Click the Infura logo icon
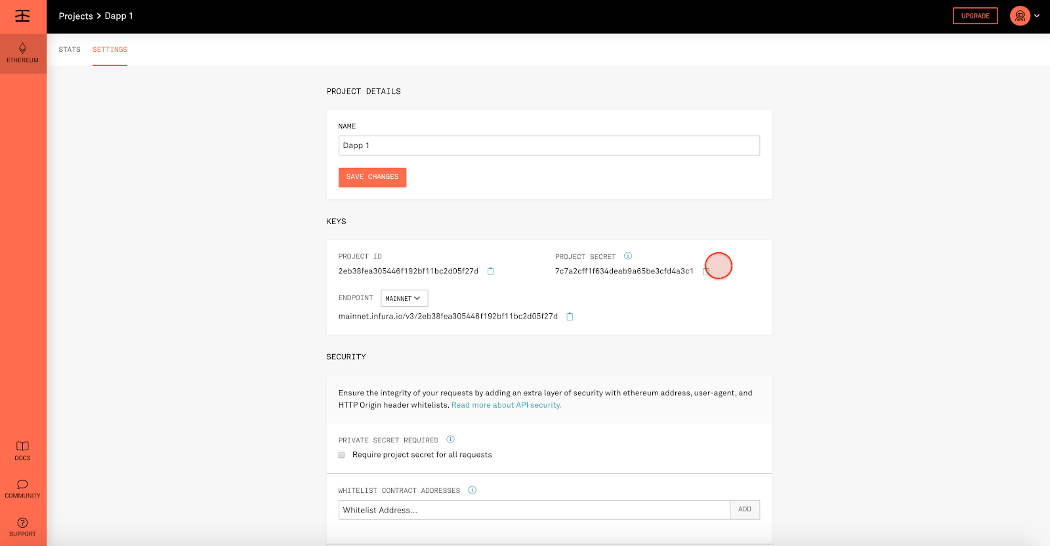This screenshot has width=1050, height=546. (x=22, y=16)
